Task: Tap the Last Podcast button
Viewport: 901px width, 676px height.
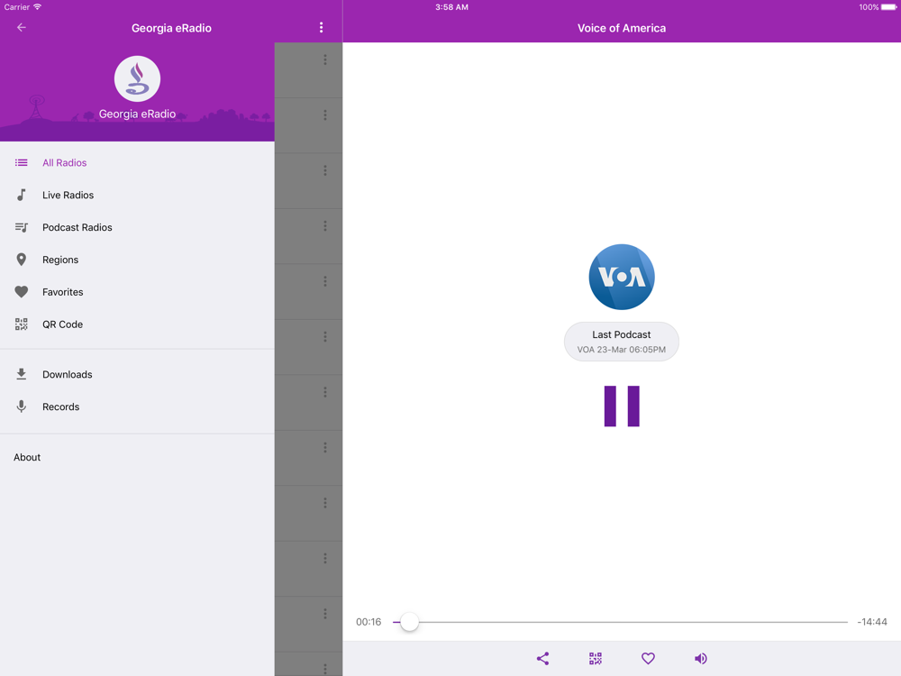Action: click(622, 342)
